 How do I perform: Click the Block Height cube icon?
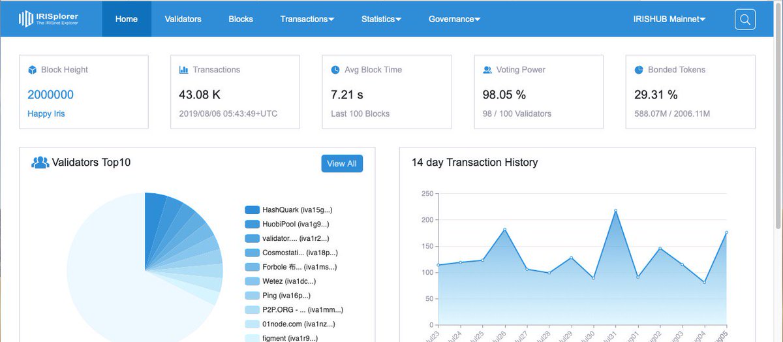tap(32, 70)
